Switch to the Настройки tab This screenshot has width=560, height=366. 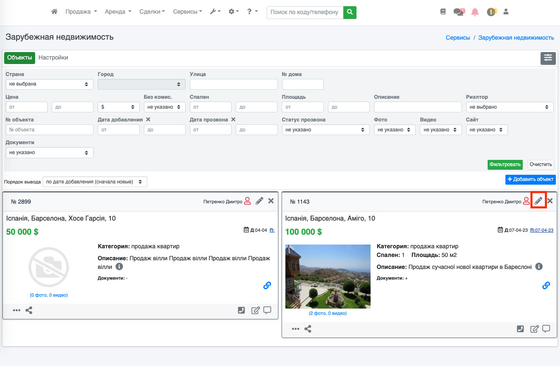point(53,58)
